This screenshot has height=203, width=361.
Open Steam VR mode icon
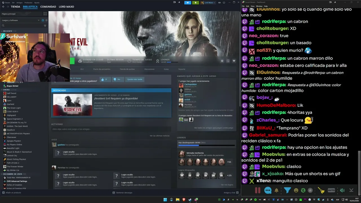tap(219, 3)
